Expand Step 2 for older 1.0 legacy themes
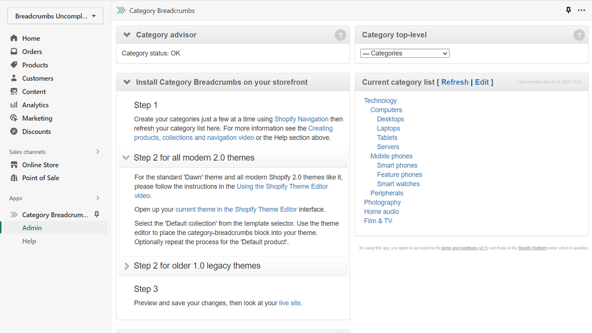The height and width of the screenshot is (333, 592). coord(198,265)
